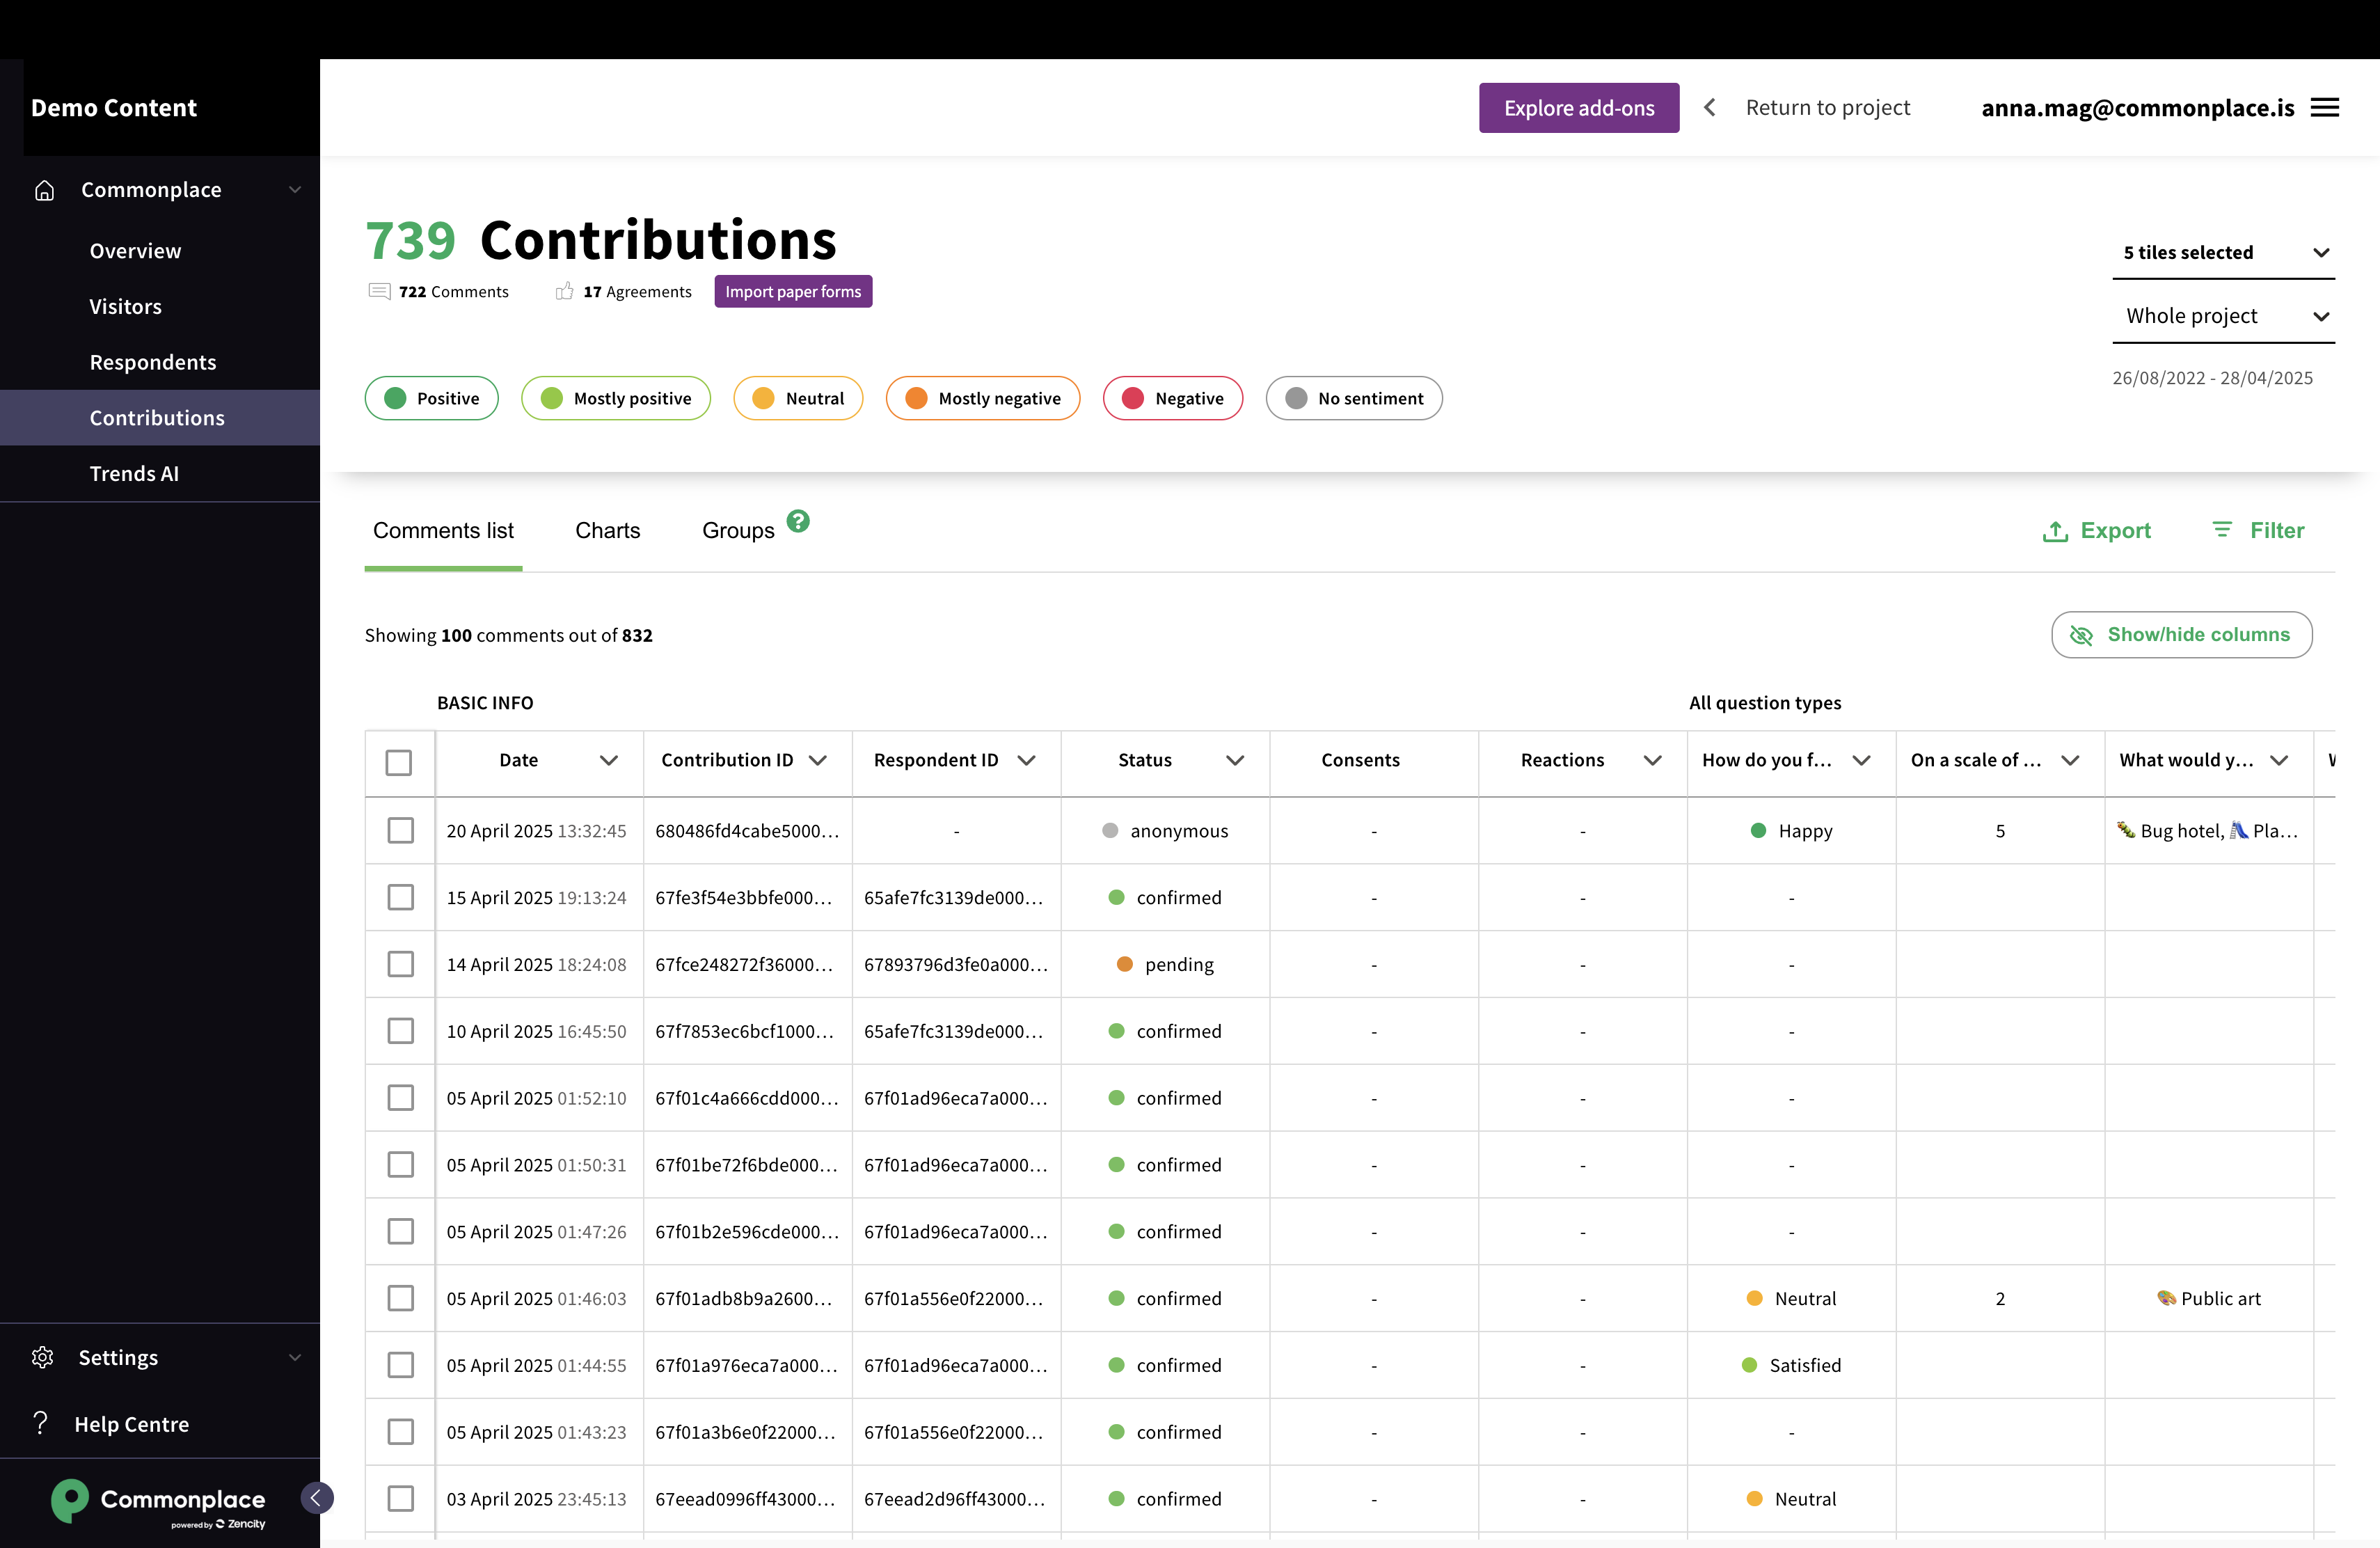Click the Filter lines icon
2380x1548 pixels.
tap(2221, 530)
